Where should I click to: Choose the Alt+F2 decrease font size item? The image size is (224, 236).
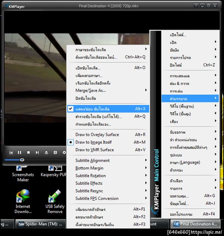pyautogui.click(x=108, y=217)
